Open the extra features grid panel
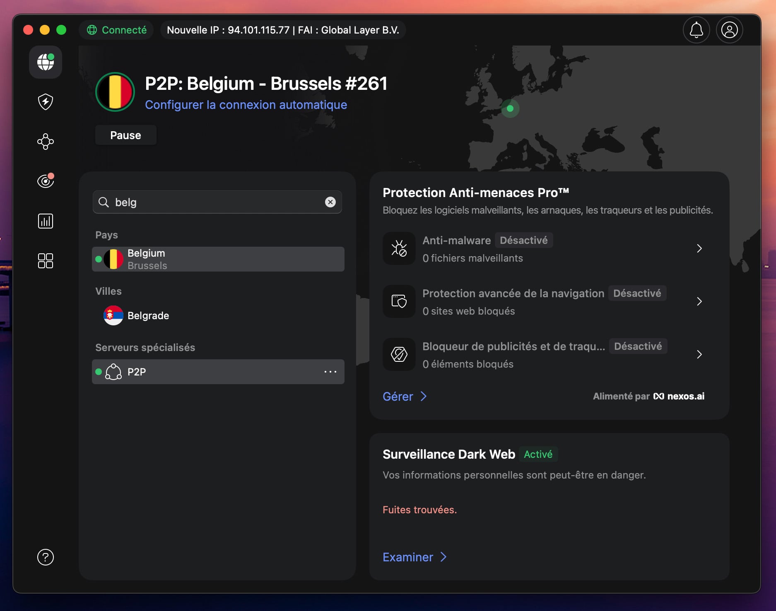The height and width of the screenshot is (611, 776). tap(45, 261)
